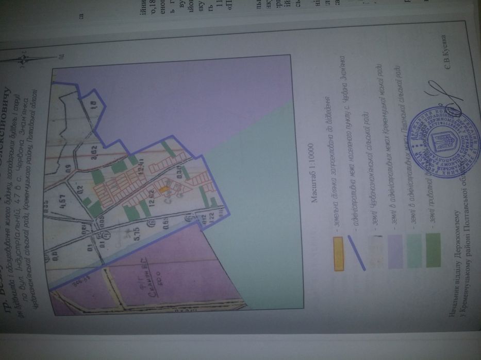This screenshot has height=360, width=481.
Task: Click the map label '12,62'
Action: pyautogui.click(x=152, y=198)
